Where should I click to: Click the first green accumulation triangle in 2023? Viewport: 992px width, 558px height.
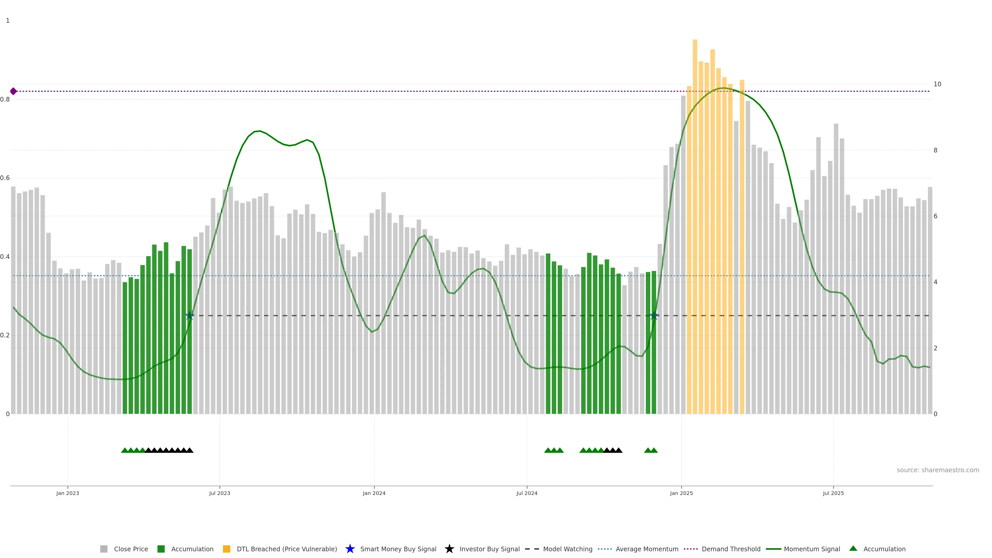tap(125, 450)
